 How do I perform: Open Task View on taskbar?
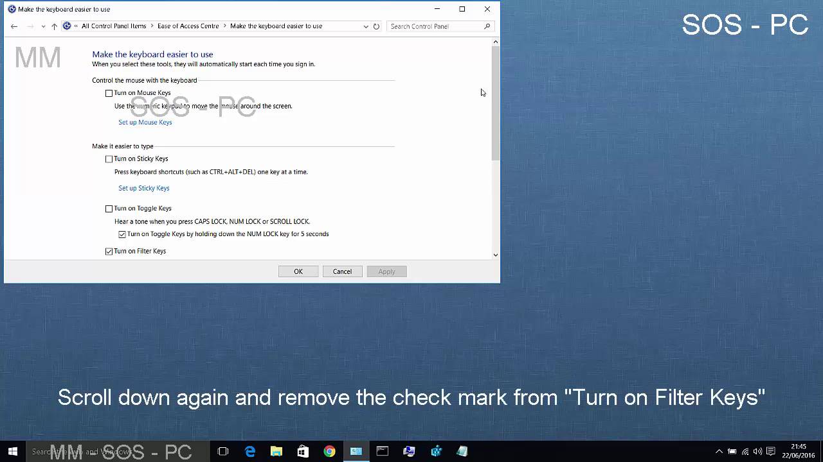[x=223, y=452]
